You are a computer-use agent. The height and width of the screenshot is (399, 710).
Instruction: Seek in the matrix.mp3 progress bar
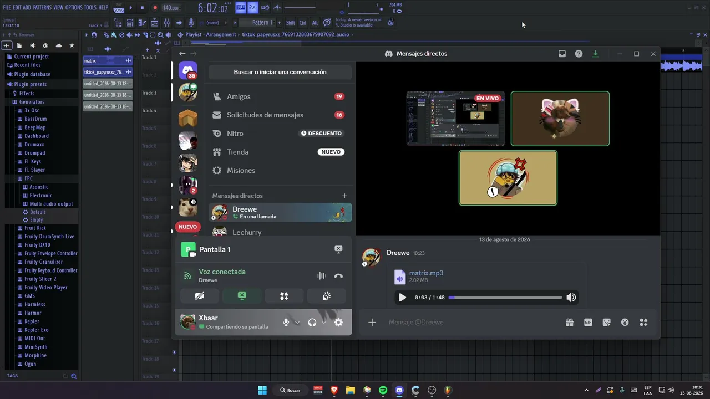tap(505, 298)
